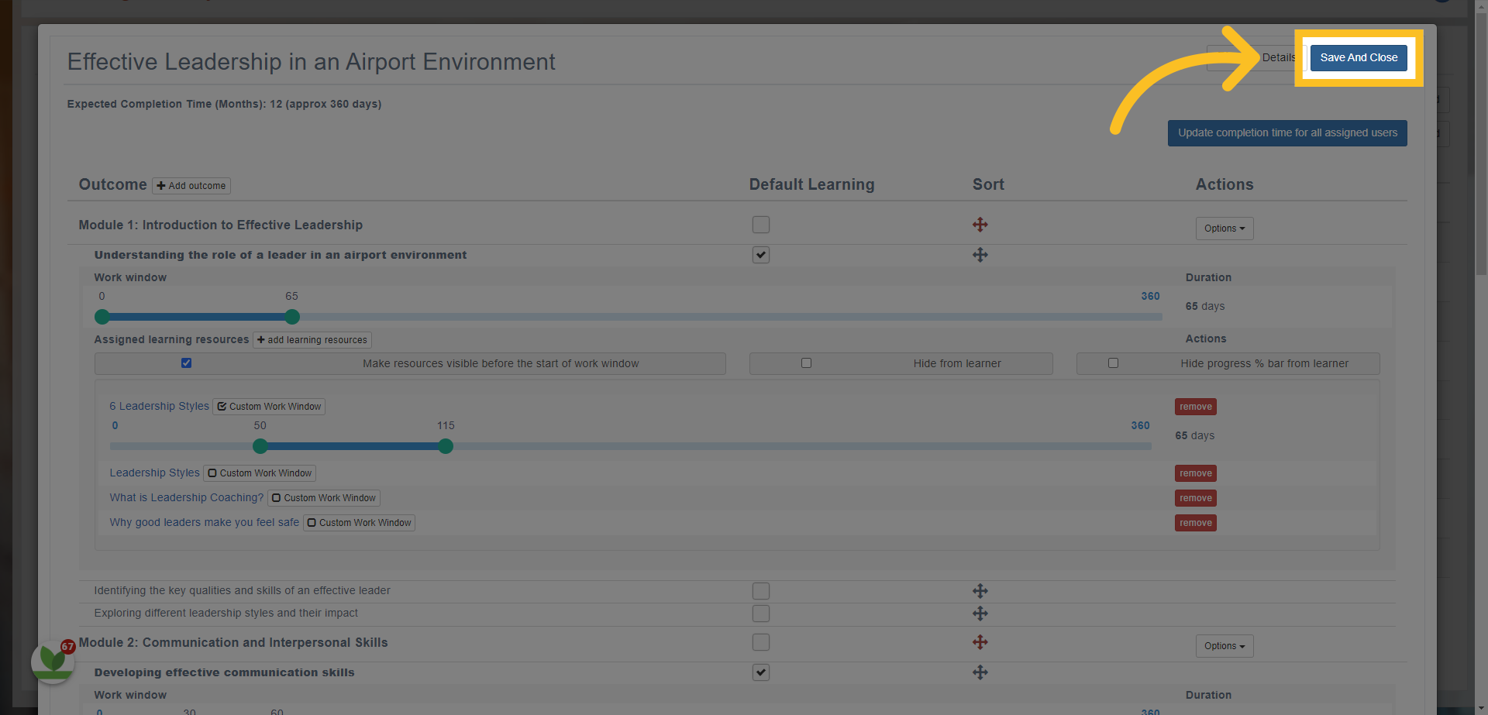The width and height of the screenshot is (1488, 715).
Task: Enable Hide progress % bar from learner
Action: 1113,363
